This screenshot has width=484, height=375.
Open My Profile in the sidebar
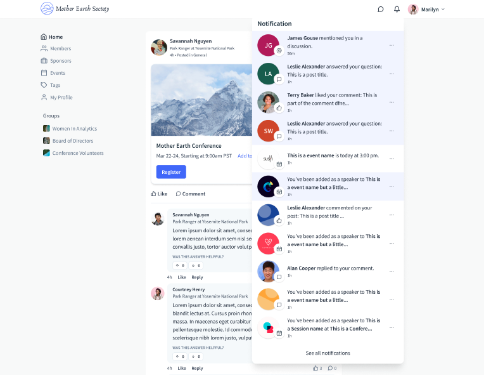click(x=57, y=97)
